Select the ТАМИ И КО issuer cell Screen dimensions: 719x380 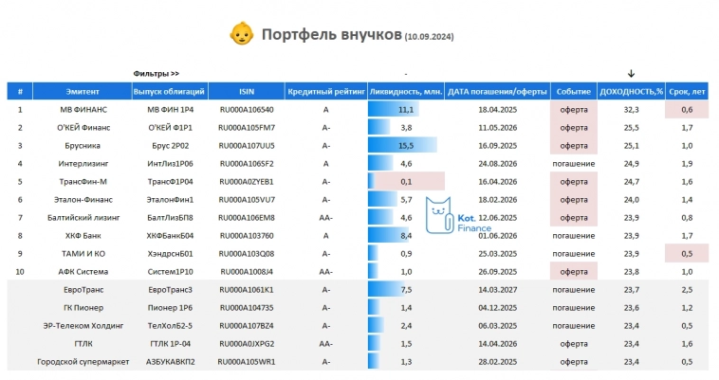click(x=83, y=254)
